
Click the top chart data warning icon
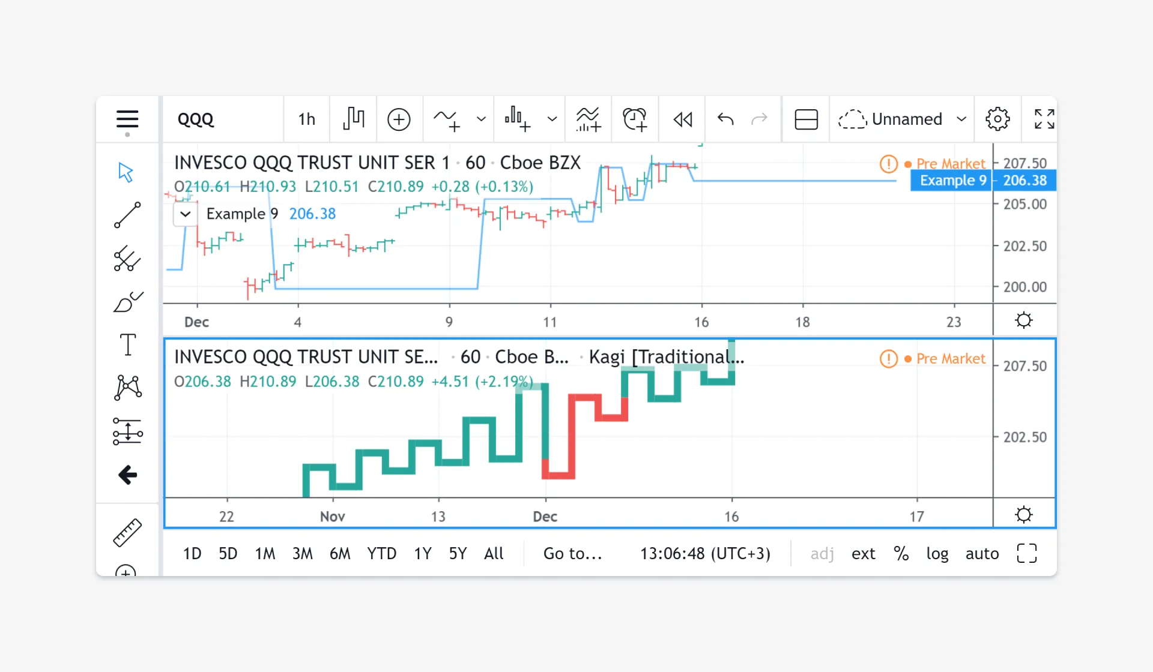pos(888,164)
